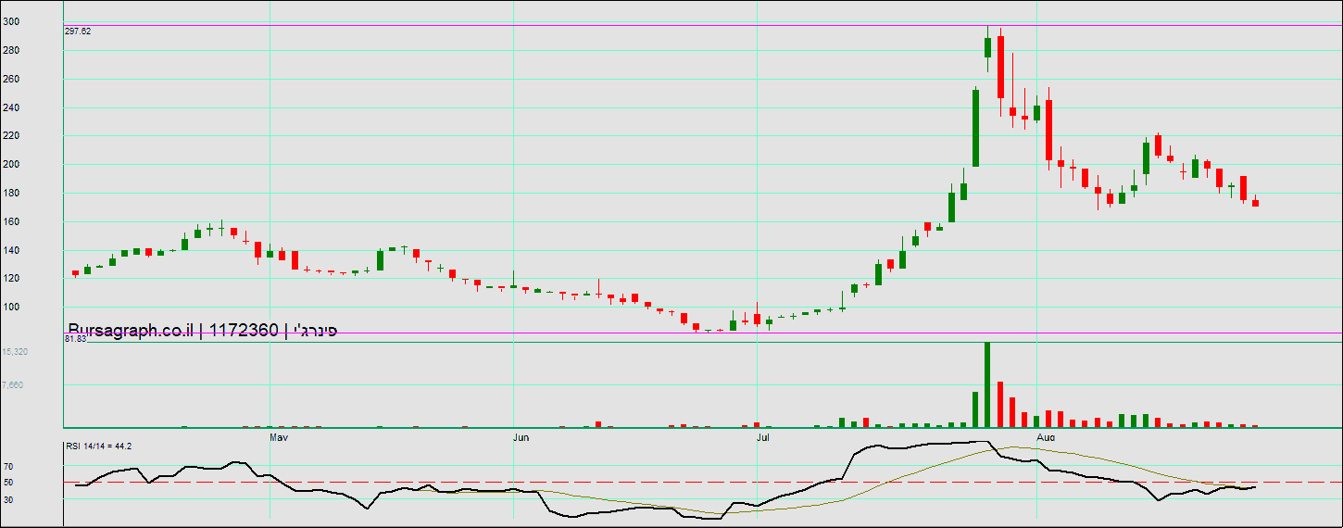The width and height of the screenshot is (1343, 528).
Task: Click the RSI 30 level label
Action: click(x=8, y=499)
